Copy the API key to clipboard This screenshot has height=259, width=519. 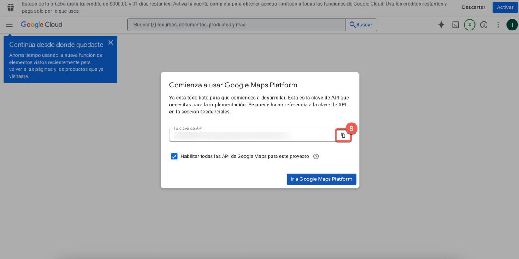coord(343,135)
